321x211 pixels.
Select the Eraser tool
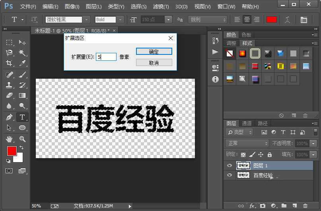pyautogui.click(x=9, y=95)
